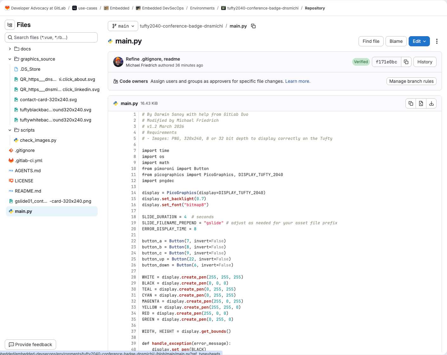Collapse the scripts folder

10,130
